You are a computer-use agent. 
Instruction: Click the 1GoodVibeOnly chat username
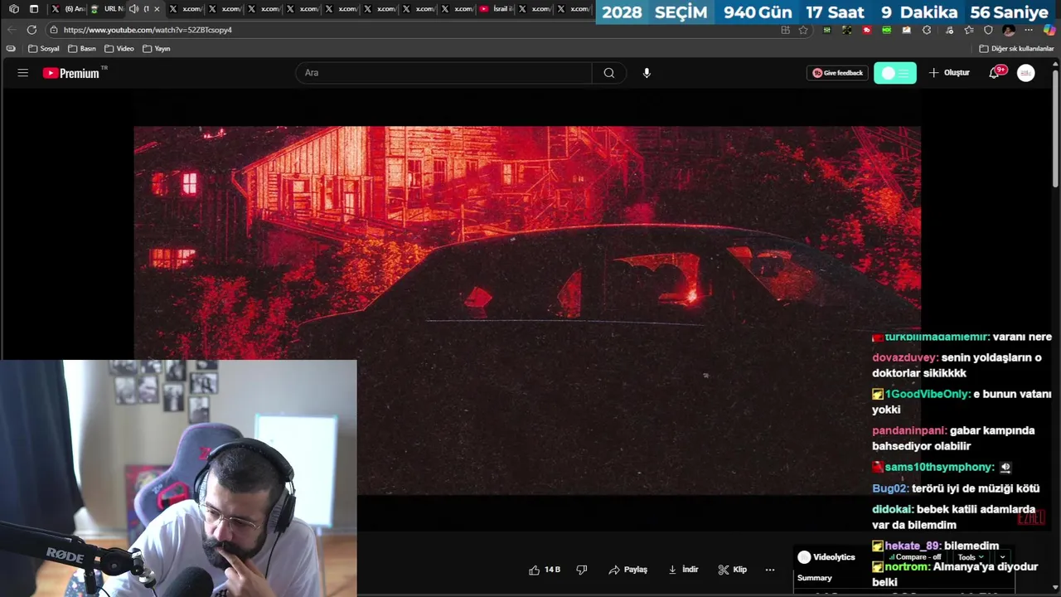point(928,394)
